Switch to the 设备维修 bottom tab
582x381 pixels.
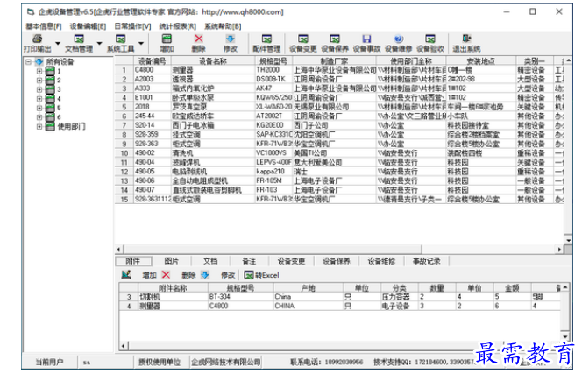[x=381, y=261]
